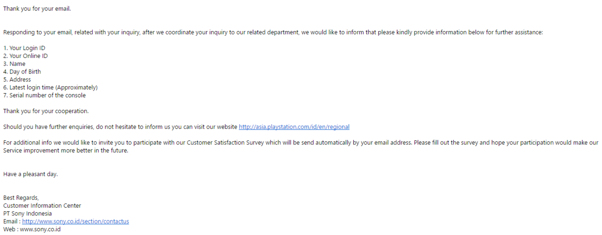Open the asia.playstation.com regional link
The image size is (602, 235).
(294, 127)
